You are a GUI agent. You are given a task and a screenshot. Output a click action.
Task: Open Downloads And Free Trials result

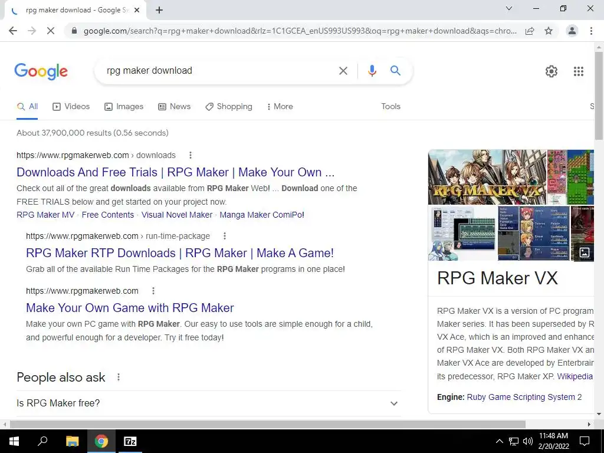[x=176, y=172]
